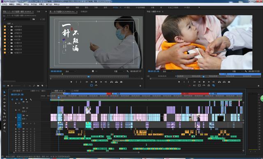
Task: Play the clip in Source monitor
Action: (96, 82)
